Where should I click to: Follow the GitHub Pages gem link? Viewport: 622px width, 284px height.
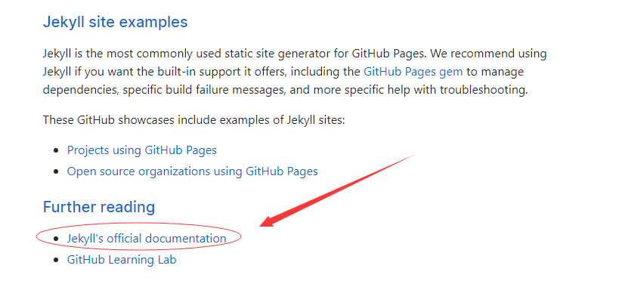click(x=413, y=72)
